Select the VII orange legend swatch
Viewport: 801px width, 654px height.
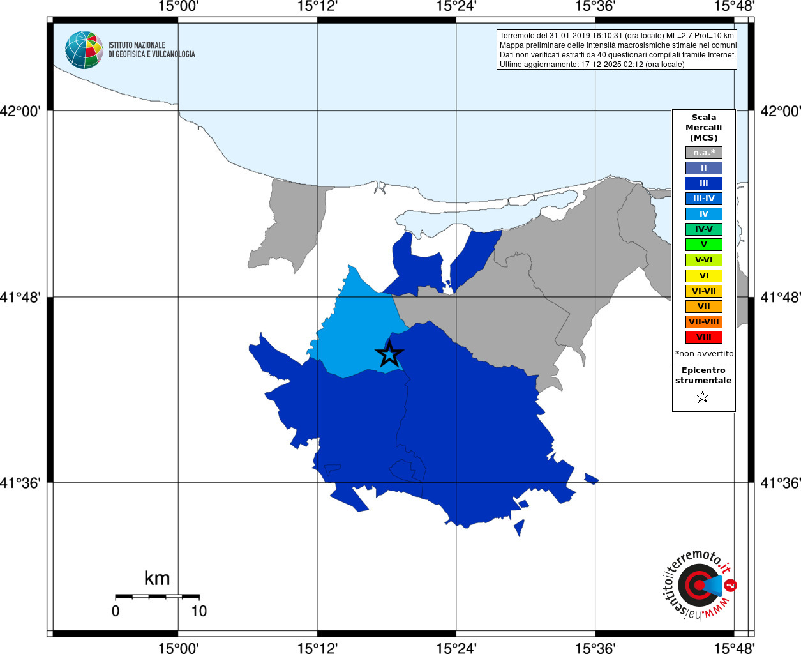(x=704, y=307)
